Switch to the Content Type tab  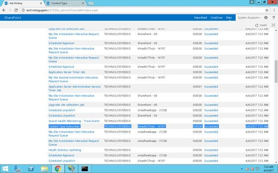(65, 3)
